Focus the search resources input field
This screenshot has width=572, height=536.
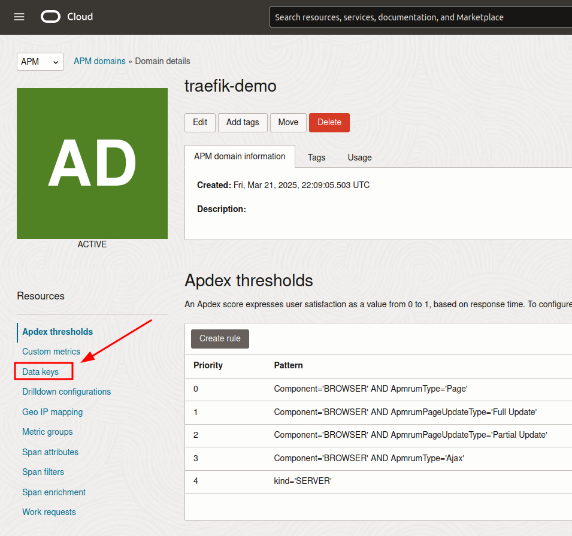(419, 17)
